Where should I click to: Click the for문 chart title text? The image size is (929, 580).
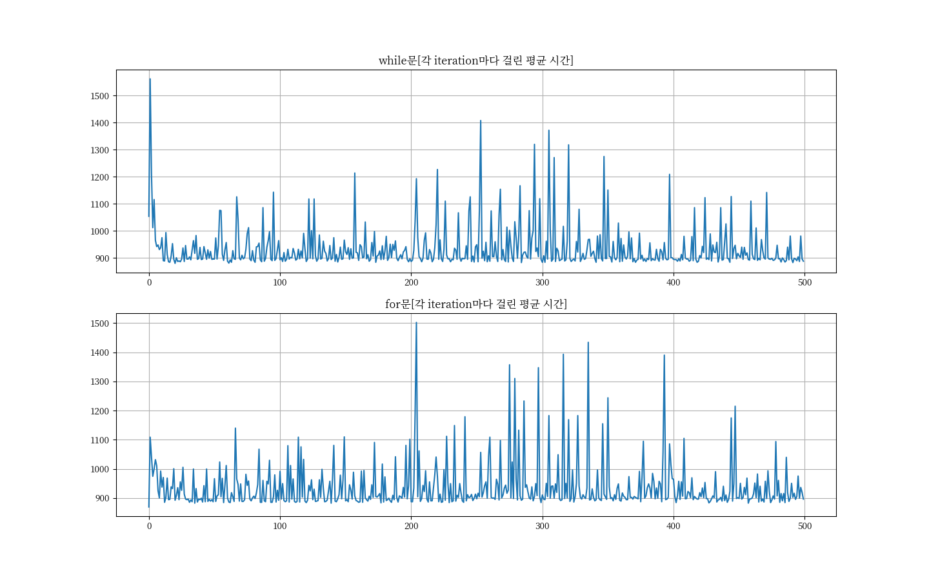(x=476, y=304)
